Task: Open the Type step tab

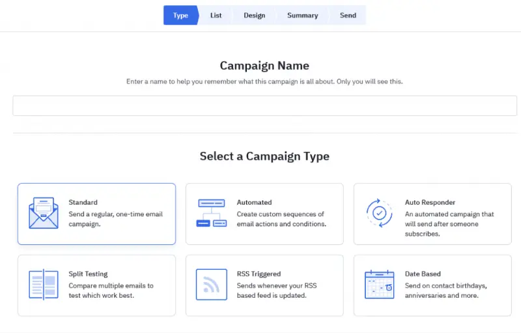Action: pos(180,16)
